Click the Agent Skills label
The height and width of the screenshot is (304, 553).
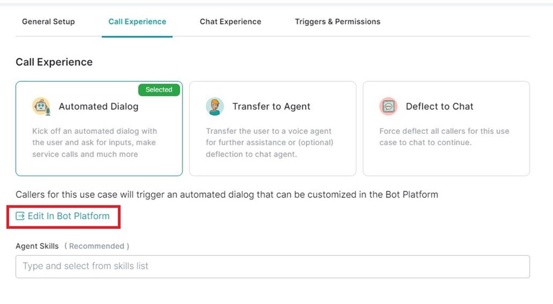tap(37, 247)
